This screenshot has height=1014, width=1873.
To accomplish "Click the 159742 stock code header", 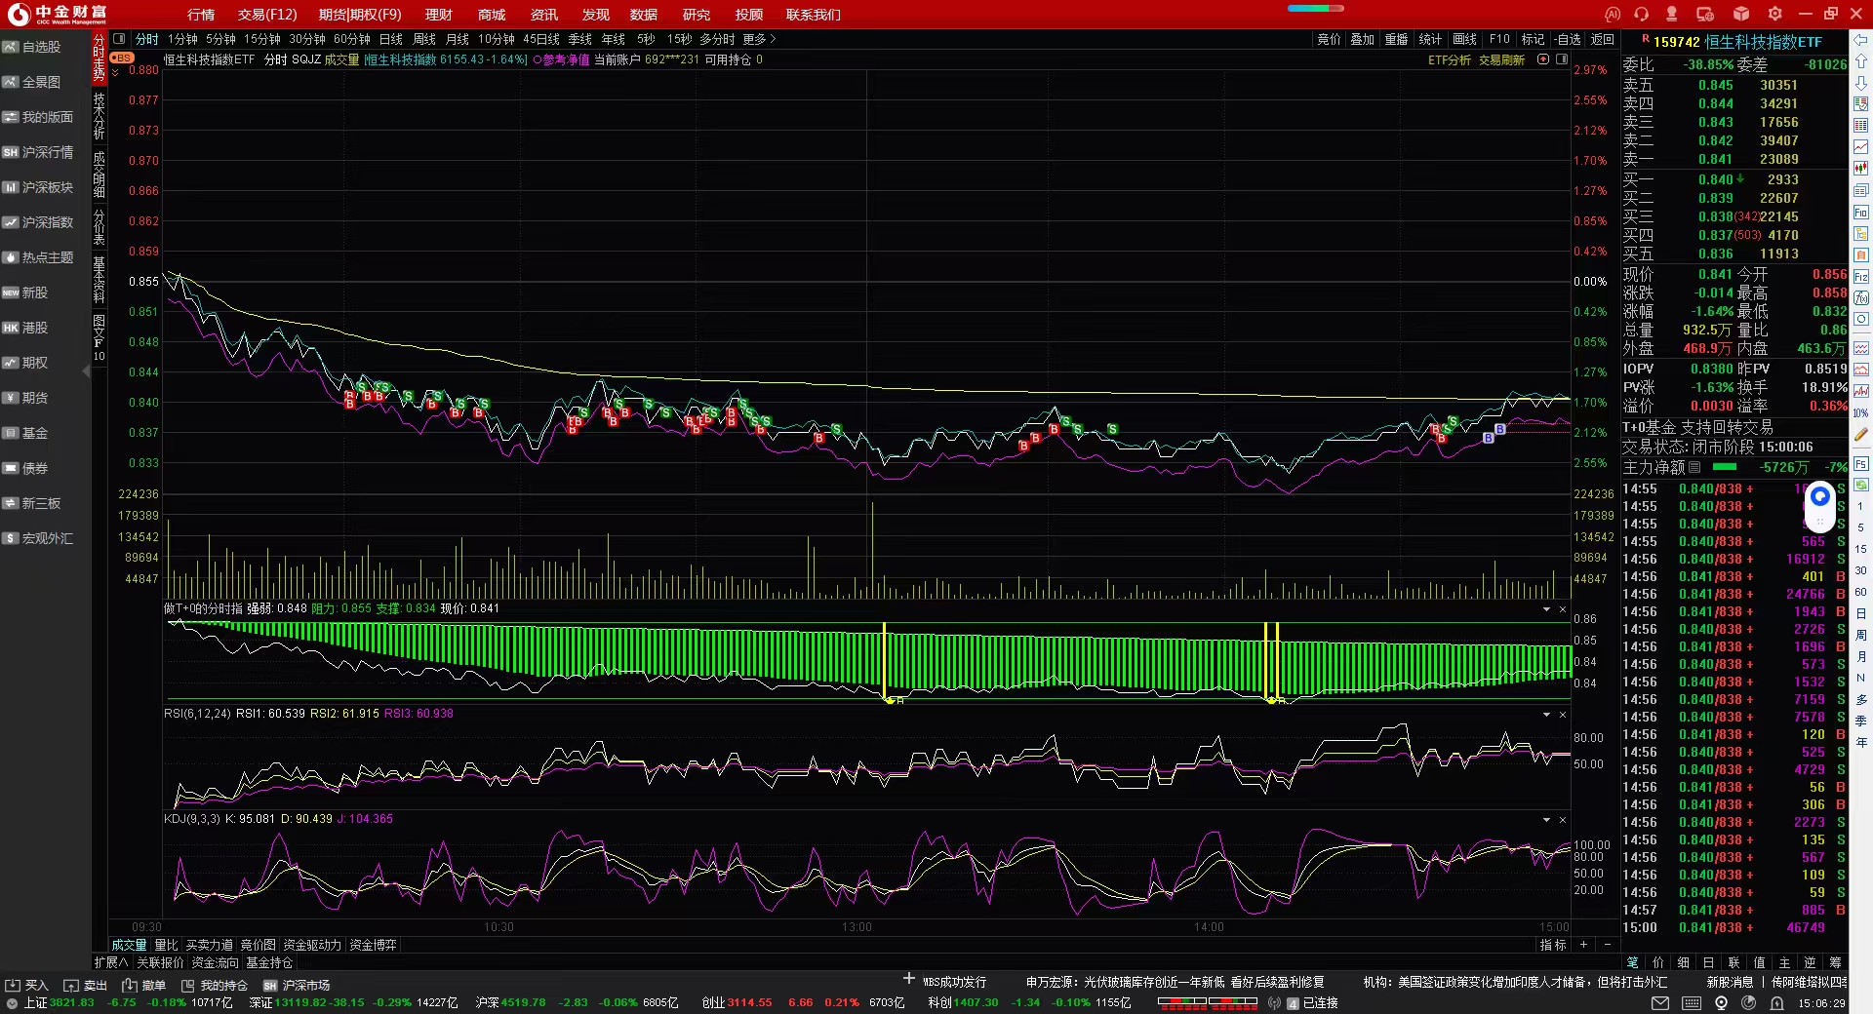I will pyautogui.click(x=1676, y=42).
